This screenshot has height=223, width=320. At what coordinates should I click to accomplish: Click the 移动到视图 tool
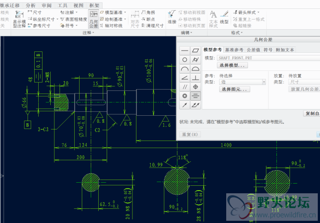(192, 12)
